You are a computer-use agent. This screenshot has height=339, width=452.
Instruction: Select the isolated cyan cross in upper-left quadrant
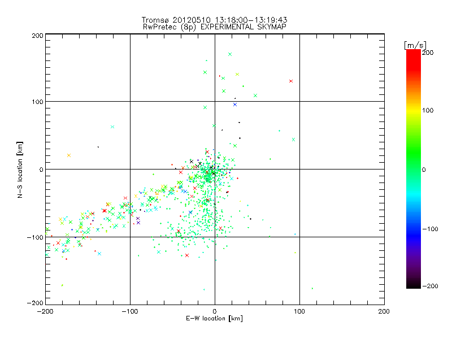[112, 127]
